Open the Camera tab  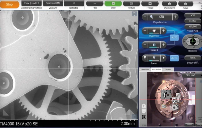point(168,70)
